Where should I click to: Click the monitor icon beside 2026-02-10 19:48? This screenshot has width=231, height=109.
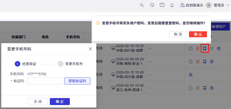[113, 75]
